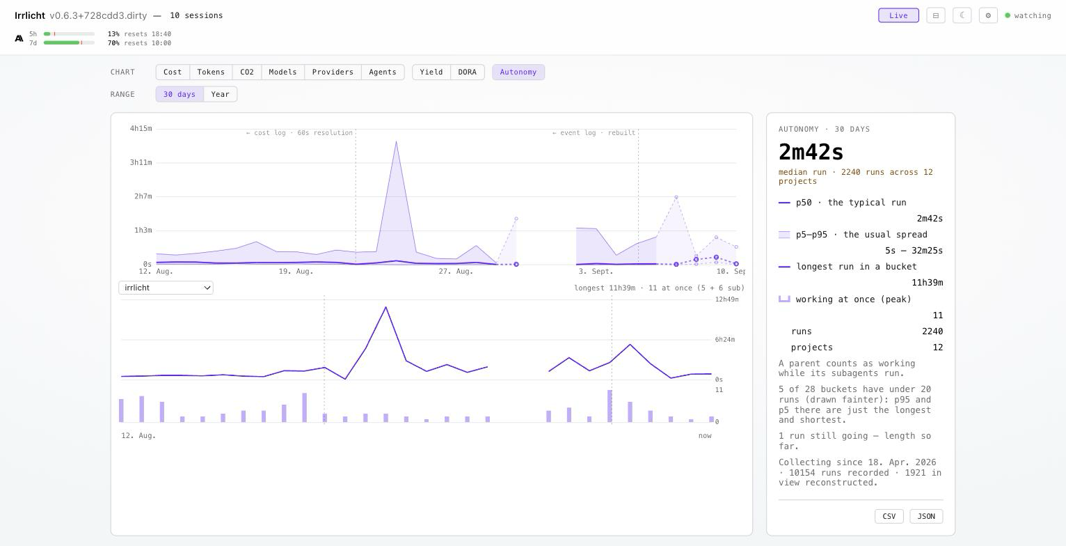Screen dimensions: 1066x546
Task: Open the settings gear icon
Action: 988,15
